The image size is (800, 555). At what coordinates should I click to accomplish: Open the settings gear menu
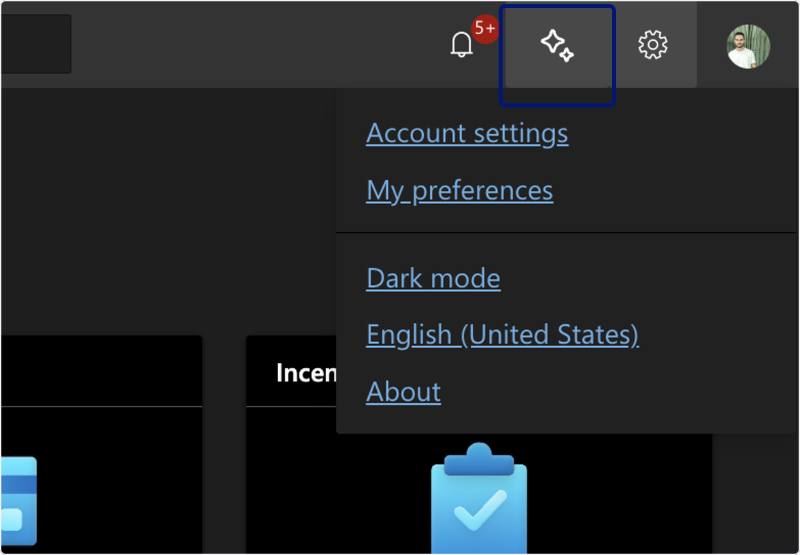(x=653, y=45)
